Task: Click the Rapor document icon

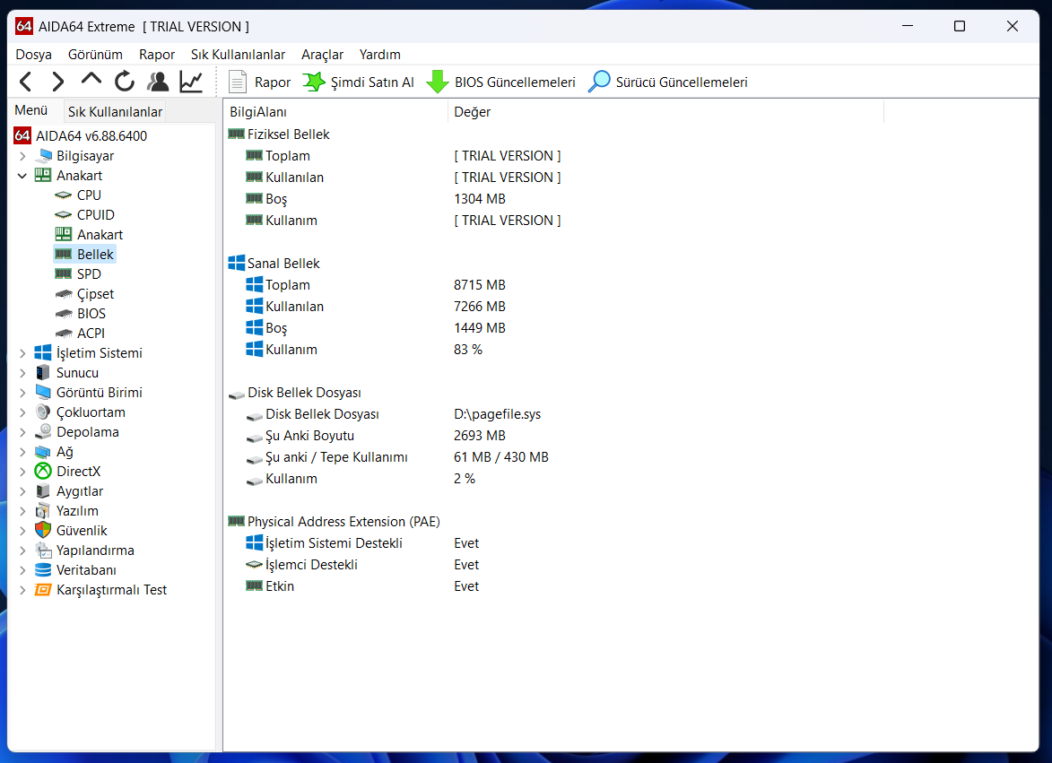Action: (238, 82)
